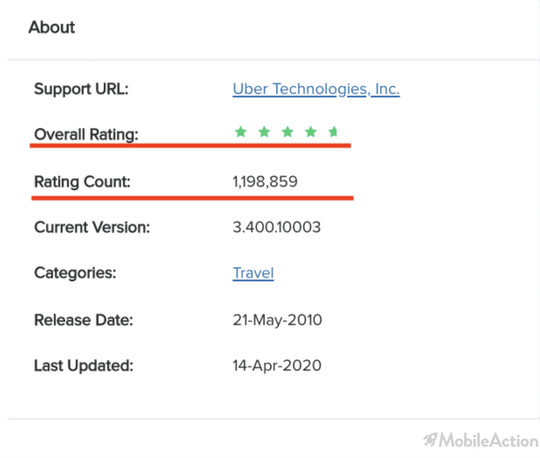Click the Current Version label
Screen dimensions: 540x458
(x=92, y=227)
